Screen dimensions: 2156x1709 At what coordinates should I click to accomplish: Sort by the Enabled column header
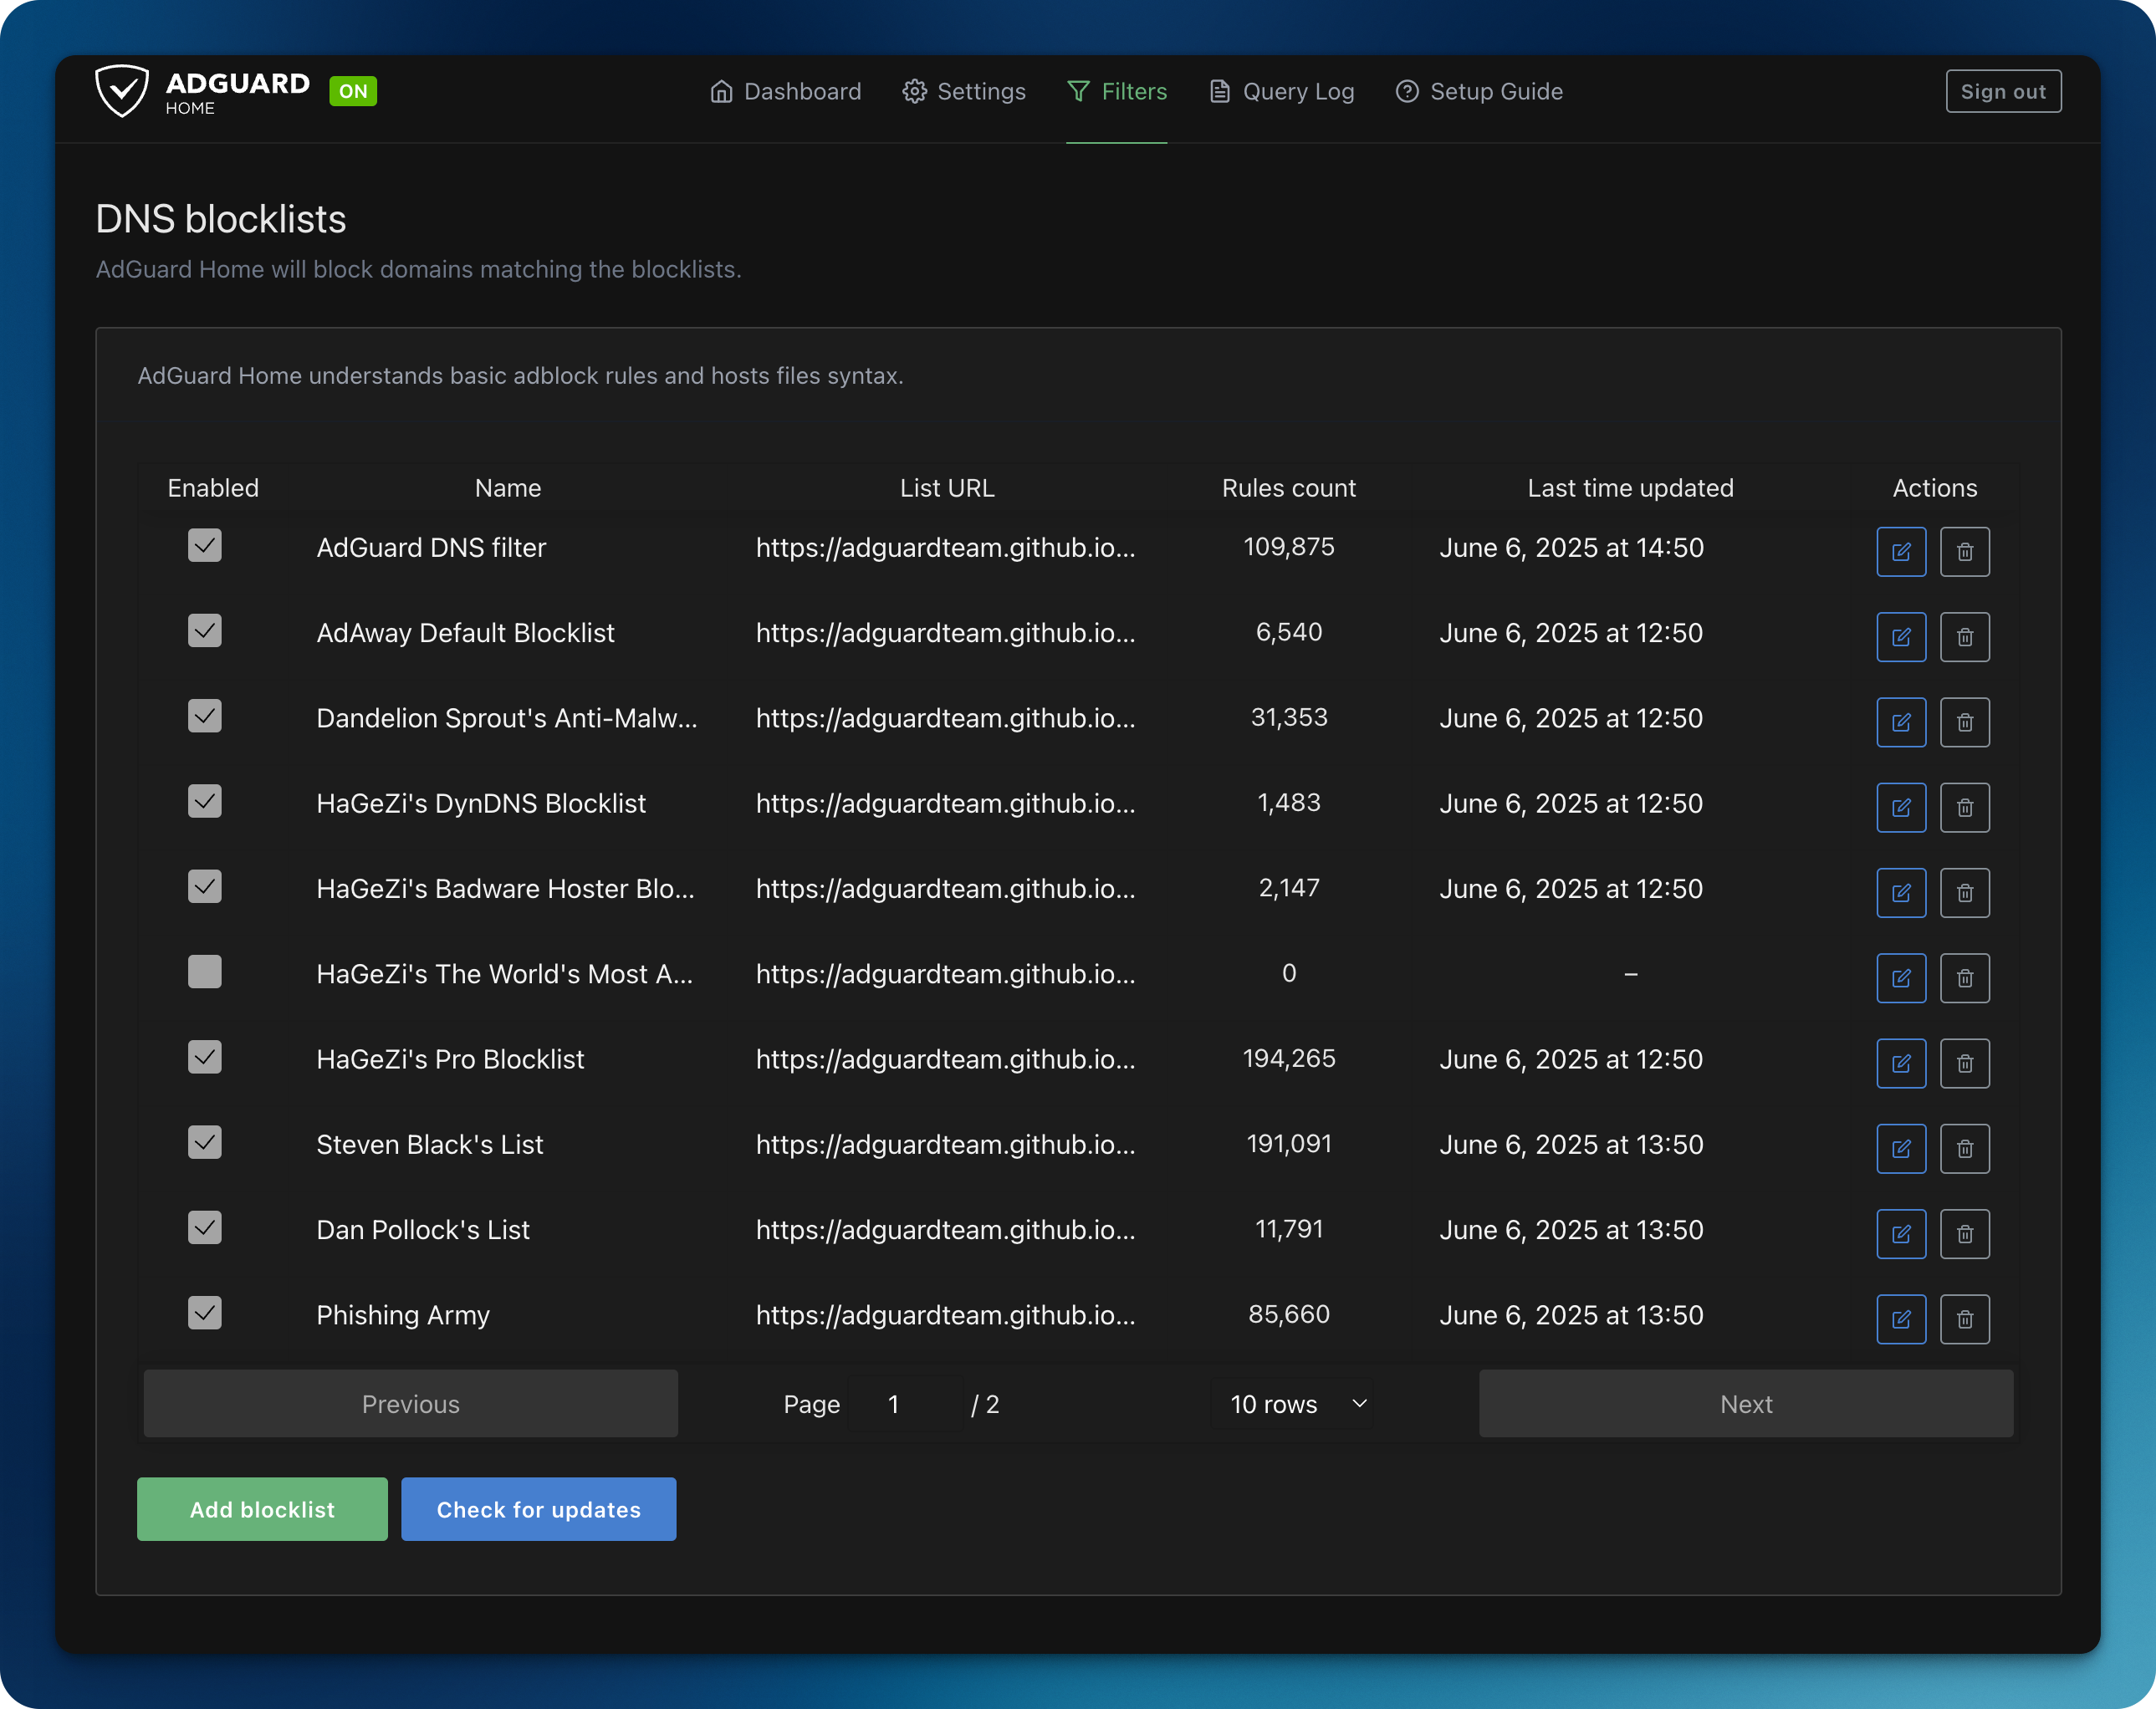pos(213,488)
